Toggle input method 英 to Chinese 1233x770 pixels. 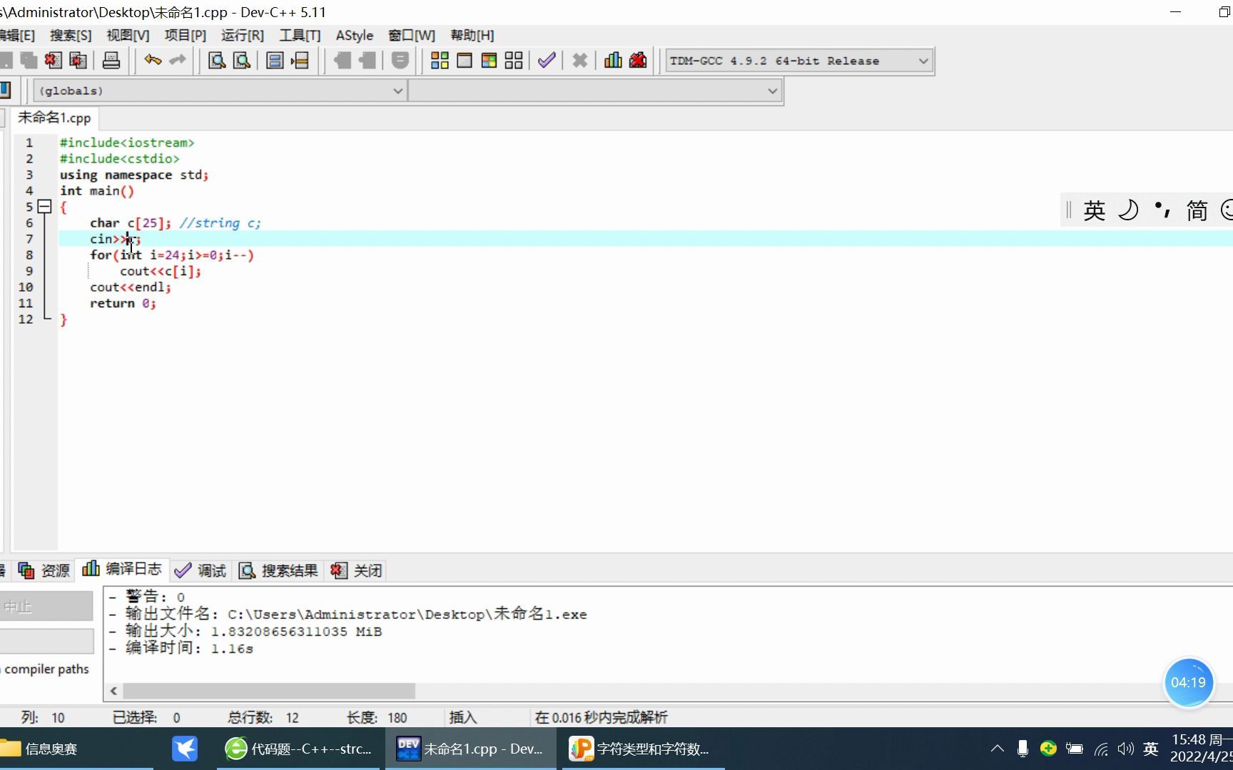click(x=1095, y=210)
